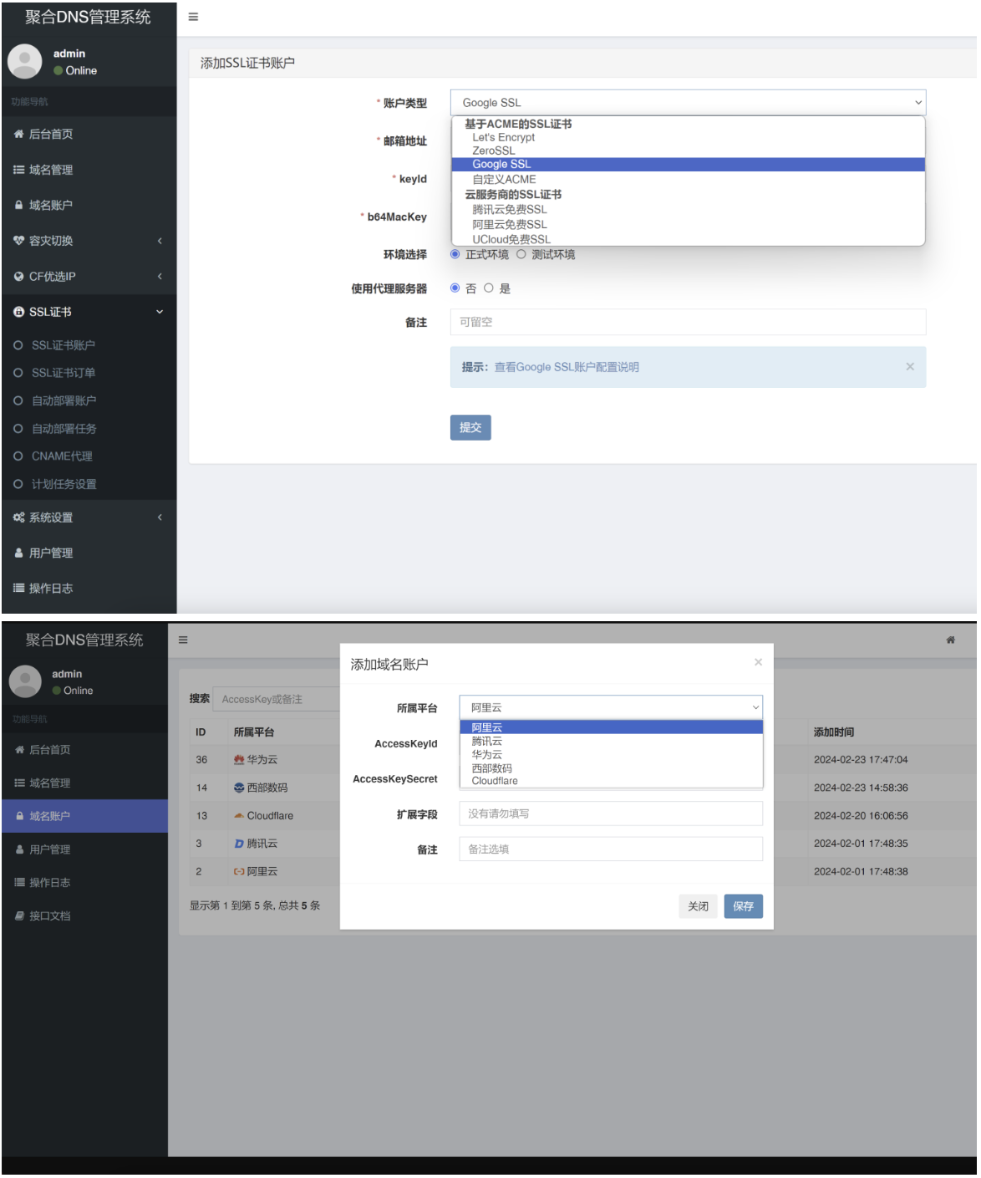Expand the 容灾切换 sidebar group
981x1178 pixels.
tap(89, 241)
